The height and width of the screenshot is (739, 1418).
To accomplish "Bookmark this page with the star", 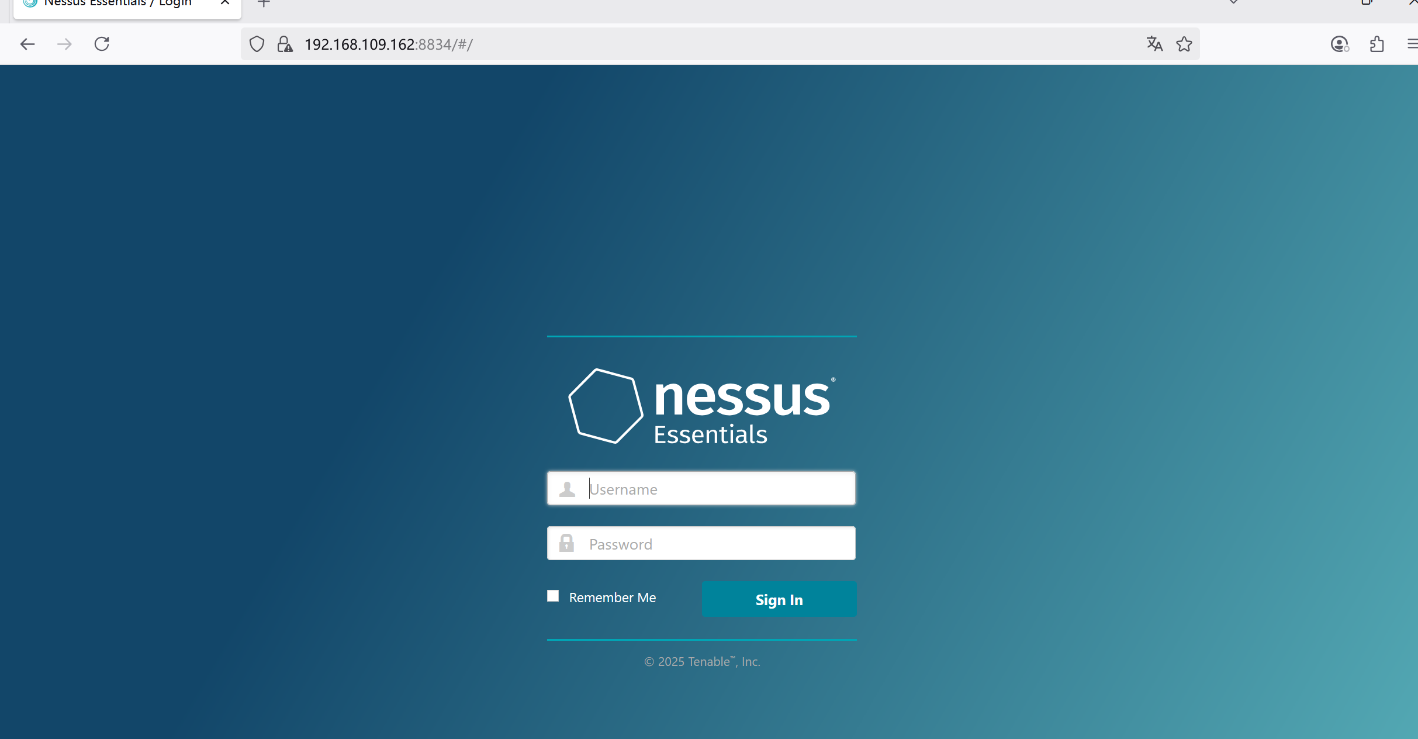I will click(x=1184, y=44).
